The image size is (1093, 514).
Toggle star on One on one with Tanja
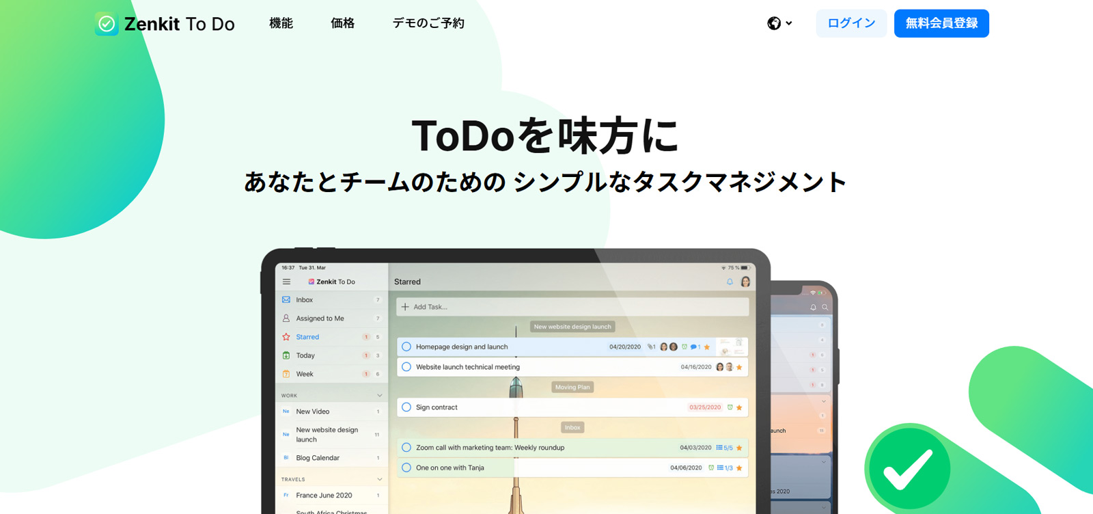point(739,468)
